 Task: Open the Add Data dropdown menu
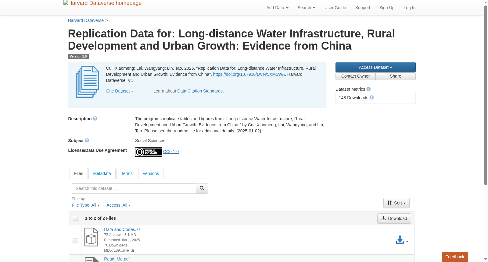pos(277,8)
